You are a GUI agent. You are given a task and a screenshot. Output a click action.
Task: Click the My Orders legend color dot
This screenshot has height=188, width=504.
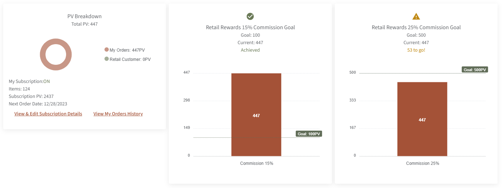[x=107, y=50]
